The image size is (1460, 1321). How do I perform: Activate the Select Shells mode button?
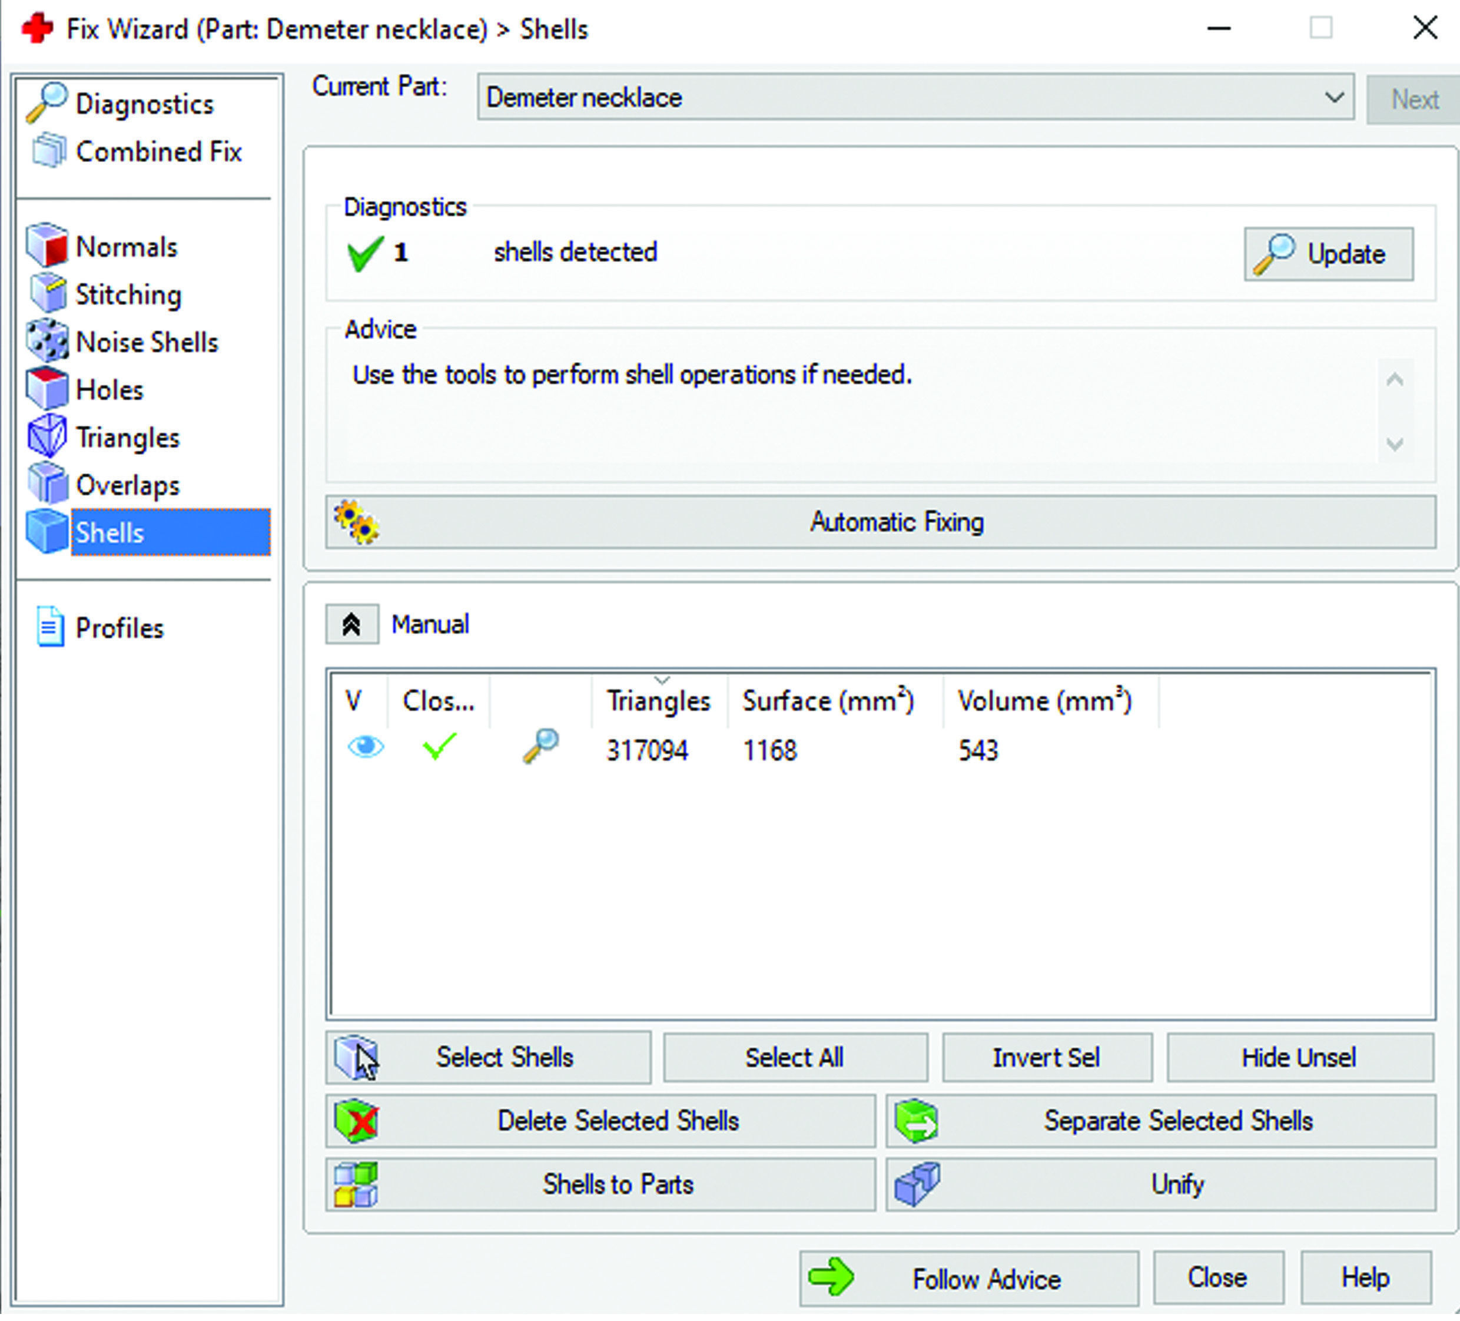[487, 1057]
